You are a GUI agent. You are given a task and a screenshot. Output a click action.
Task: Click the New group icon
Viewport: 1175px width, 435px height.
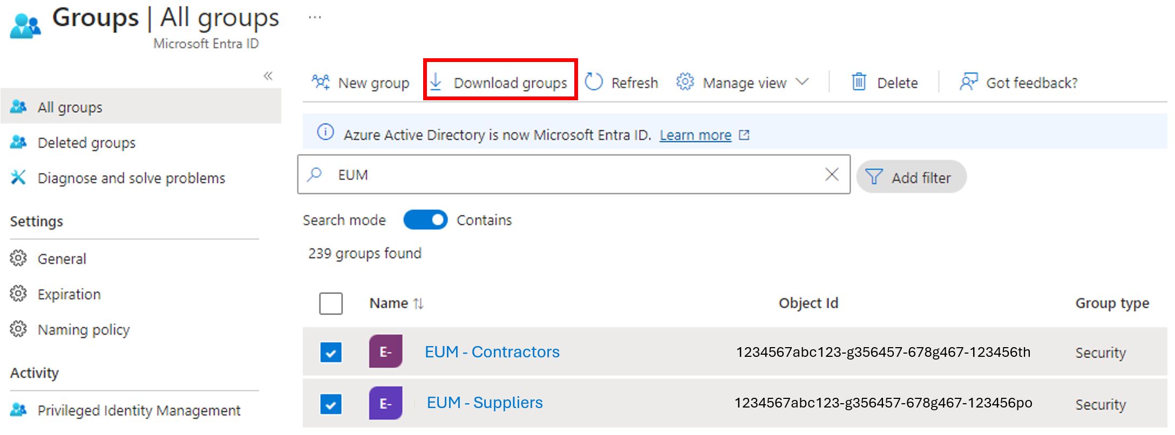(x=321, y=82)
